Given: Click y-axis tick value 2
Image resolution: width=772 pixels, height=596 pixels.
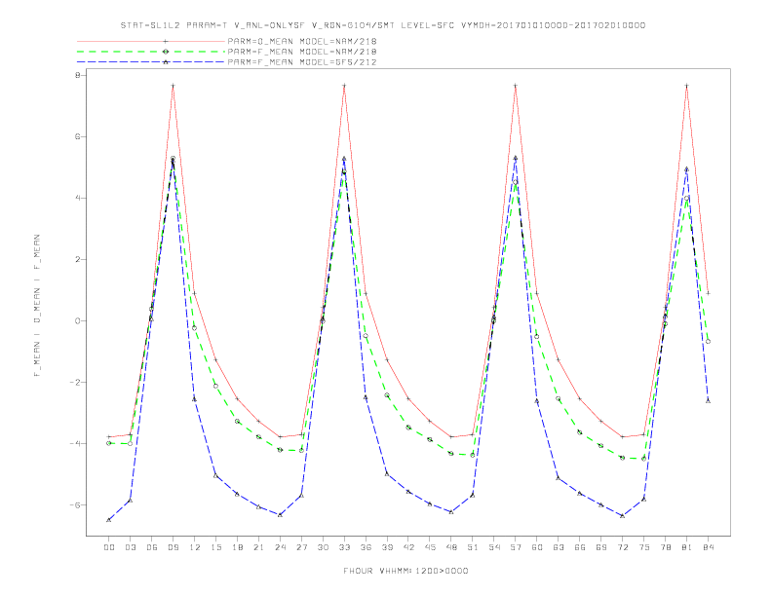Looking at the screenshot, I should [x=77, y=260].
